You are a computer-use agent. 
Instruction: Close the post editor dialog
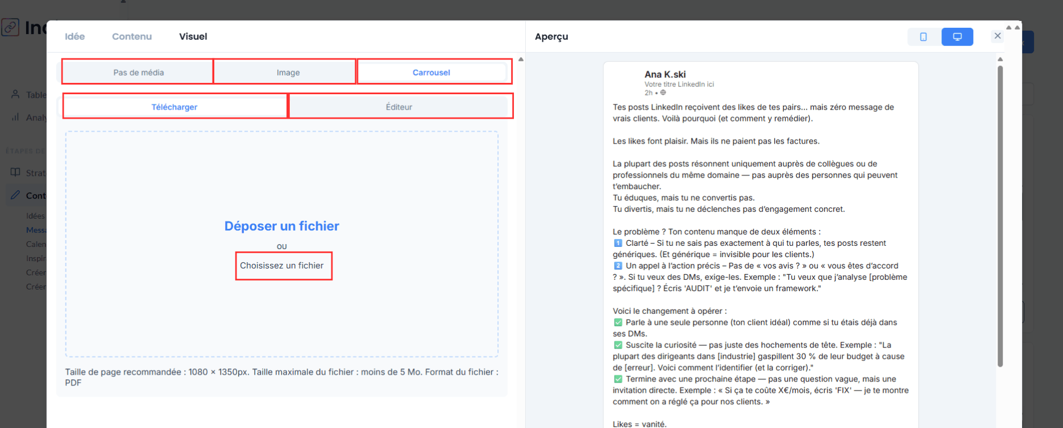point(997,36)
